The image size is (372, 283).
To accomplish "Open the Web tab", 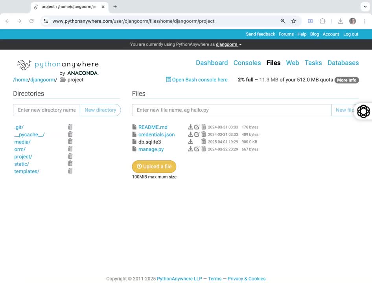I will (x=293, y=63).
